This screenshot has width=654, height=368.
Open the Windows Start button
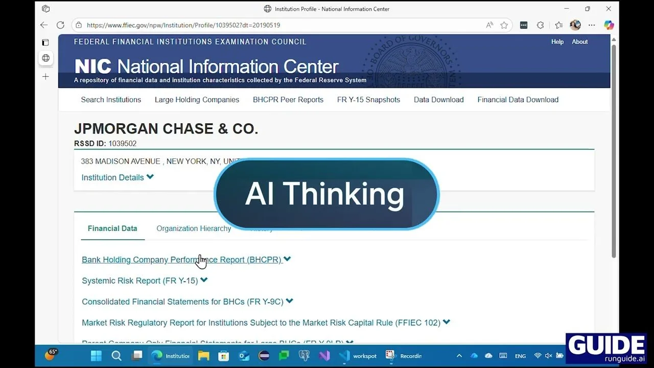pos(96,356)
